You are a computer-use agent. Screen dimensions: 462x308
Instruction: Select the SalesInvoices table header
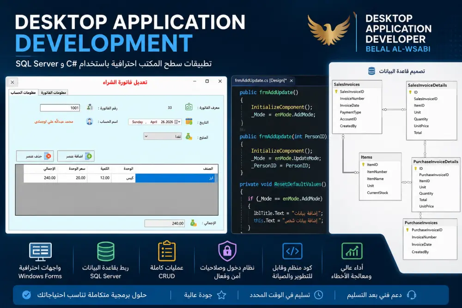[357, 84]
